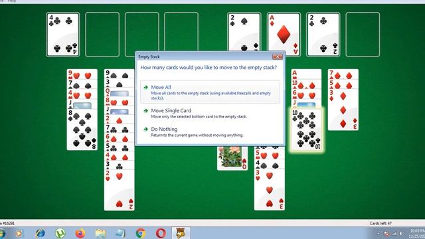Select the 4 of spades card
Screen dimensions: 425x239
click(270, 164)
